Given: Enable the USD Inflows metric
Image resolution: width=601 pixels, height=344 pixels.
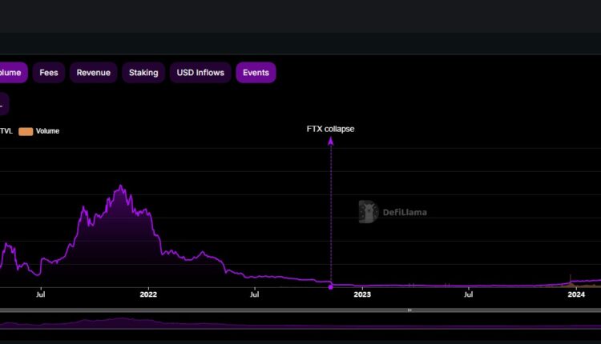Looking at the screenshot, I should coord(200,73).
